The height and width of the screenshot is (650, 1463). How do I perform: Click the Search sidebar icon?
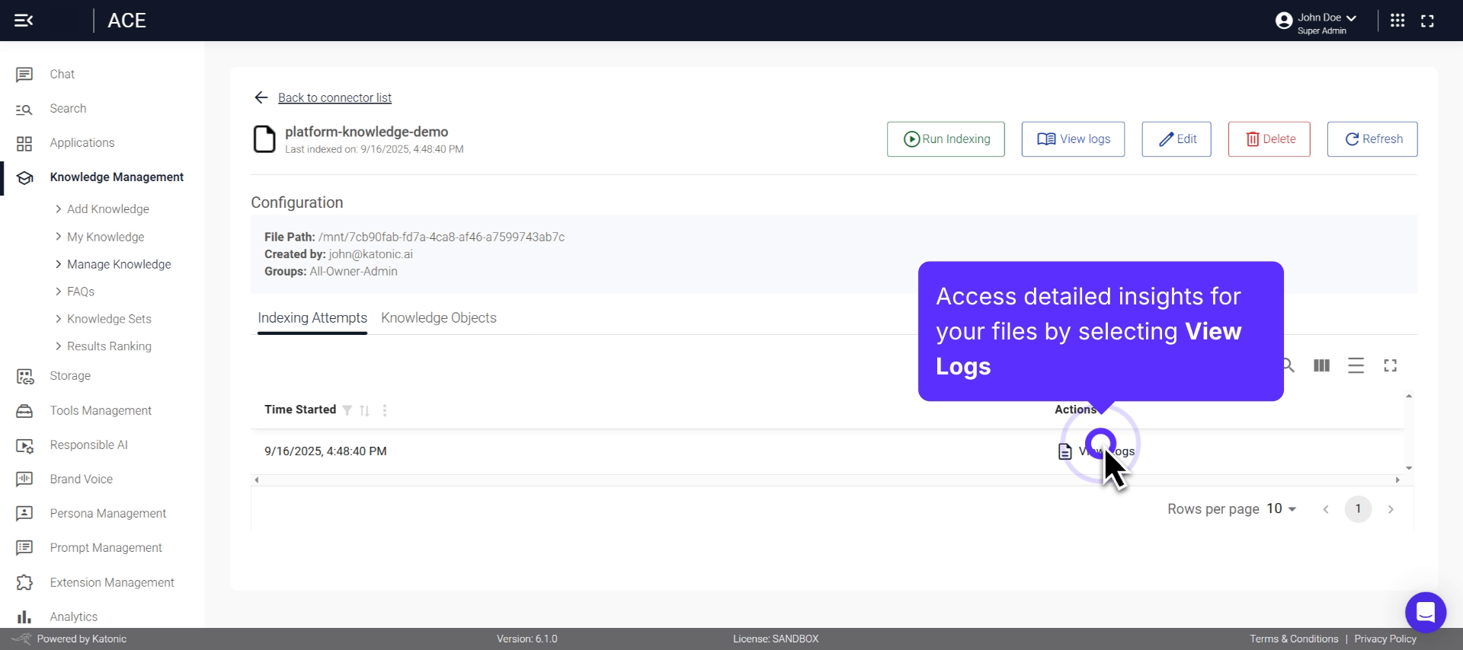pos(24,109)
